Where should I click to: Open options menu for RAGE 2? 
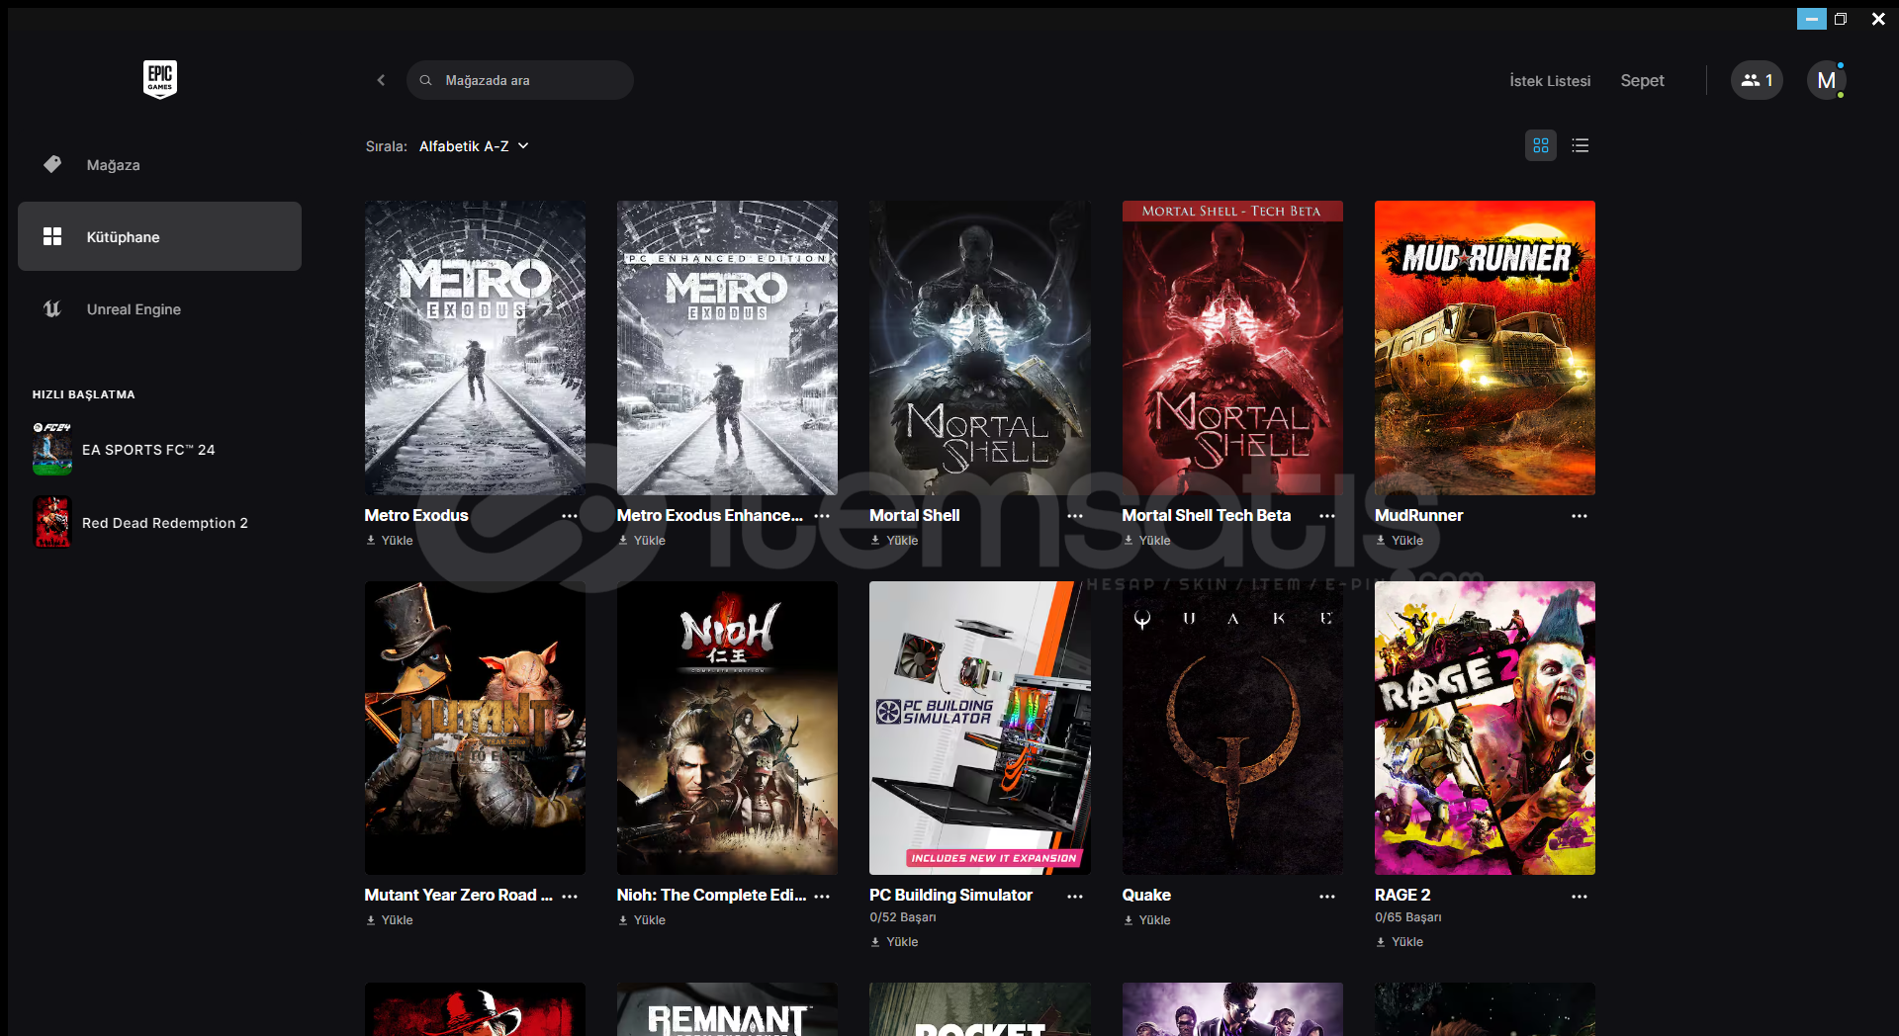pos(1580,896)
